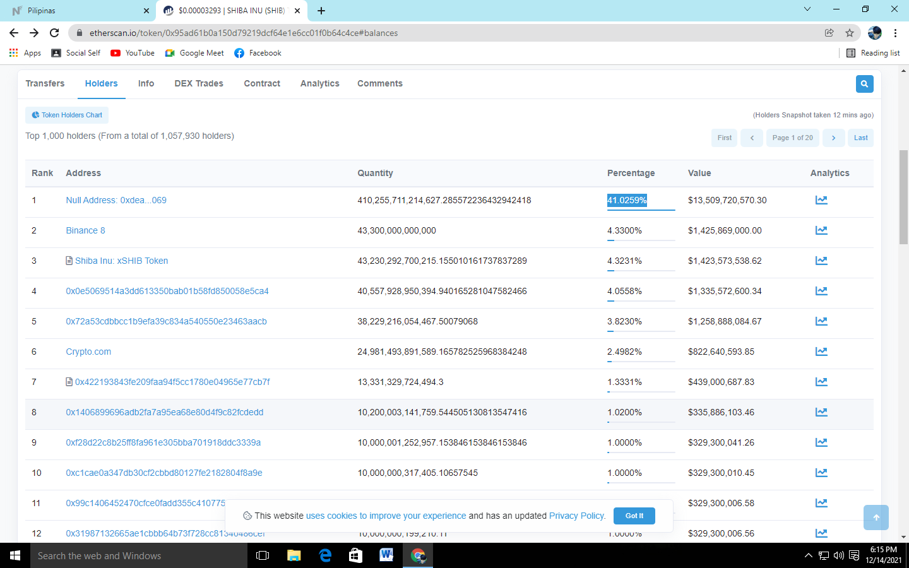Open address 0x72a53cdbbcc1b9efa39c834a540550e23463aacb

point(167,321)
